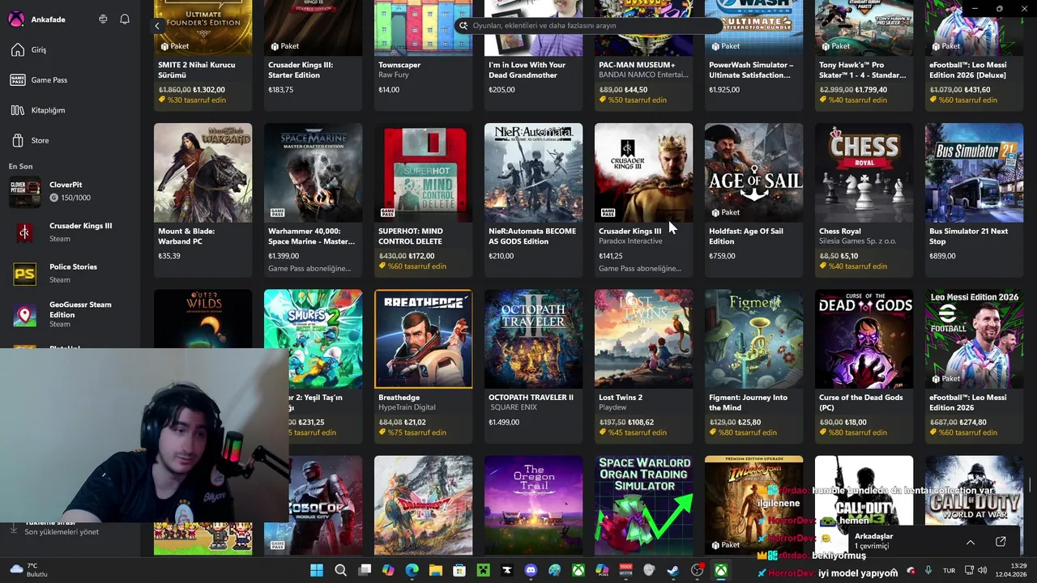This screenshot has height=583, width=1037.
Task: Open Minecraft creeper icon on taskbar
Action: [483, 571]
